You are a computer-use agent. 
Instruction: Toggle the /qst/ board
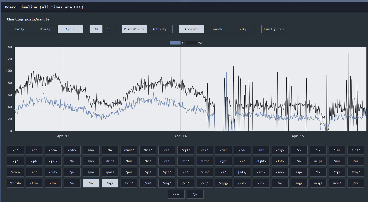(167, 172)
